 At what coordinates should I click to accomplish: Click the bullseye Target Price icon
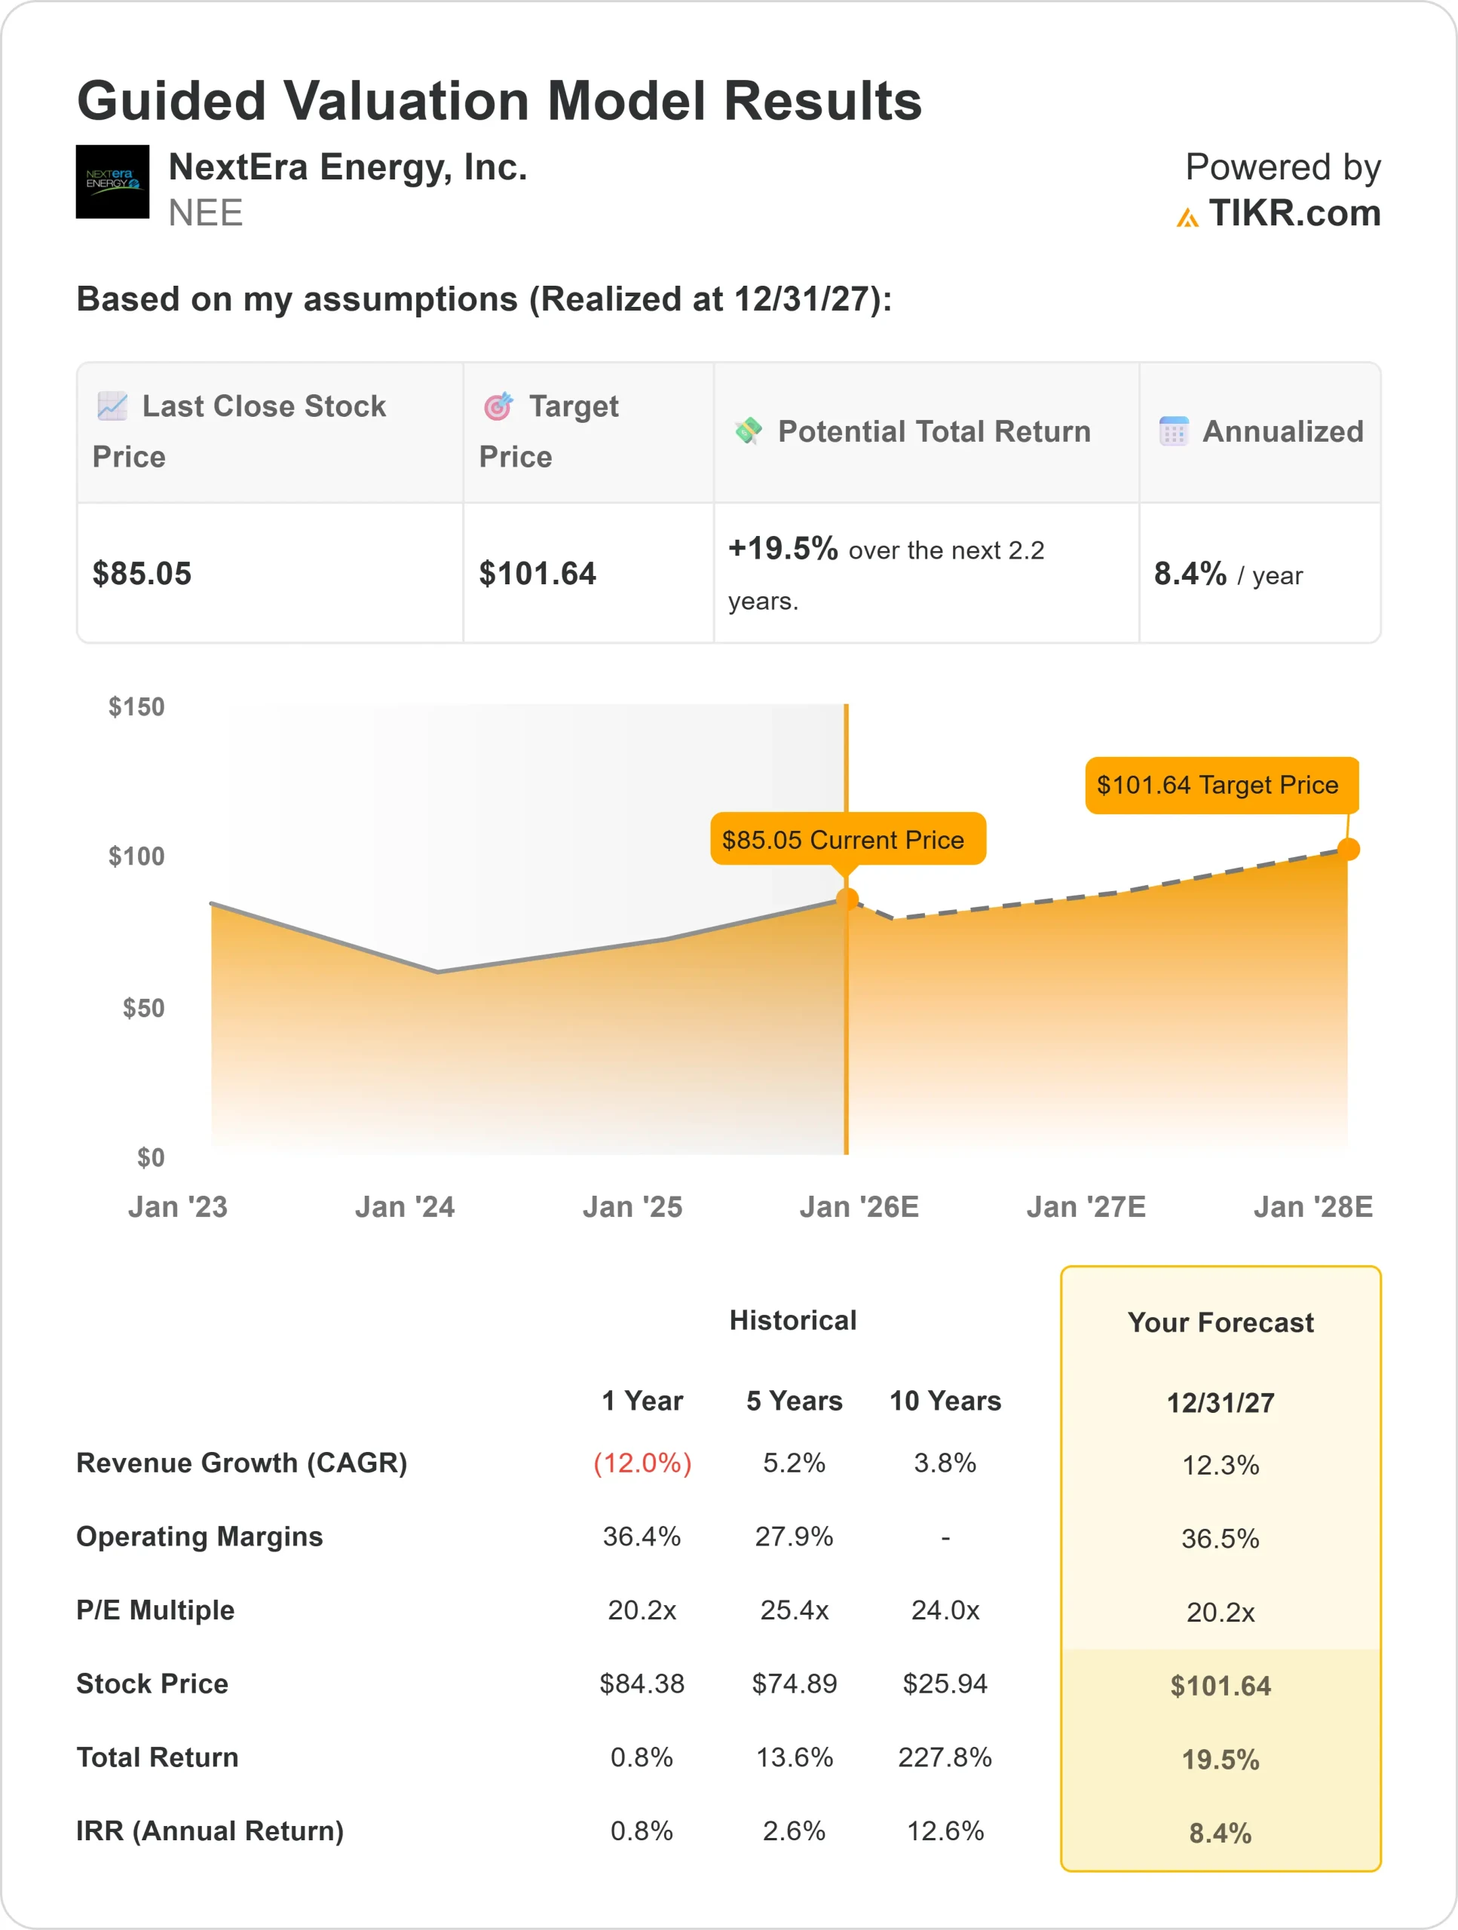498,406
